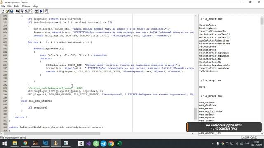Click the editor horizontal scrollbar thumb

point(52,133)
